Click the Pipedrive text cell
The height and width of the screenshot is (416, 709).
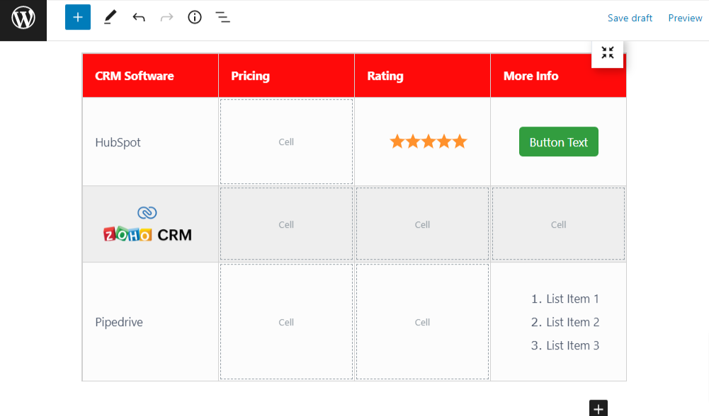pos(150,322)
